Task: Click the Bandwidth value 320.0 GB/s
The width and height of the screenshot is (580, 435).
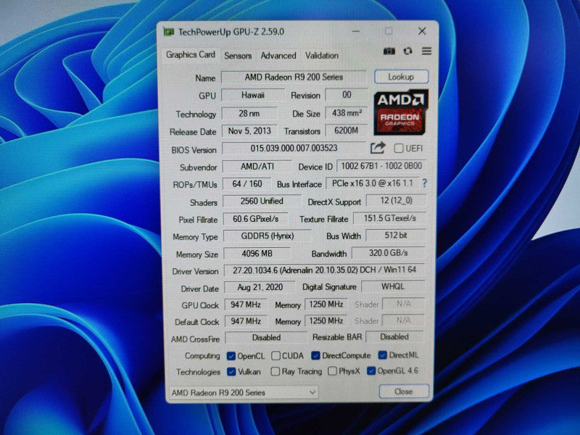Action: (389, 253)
